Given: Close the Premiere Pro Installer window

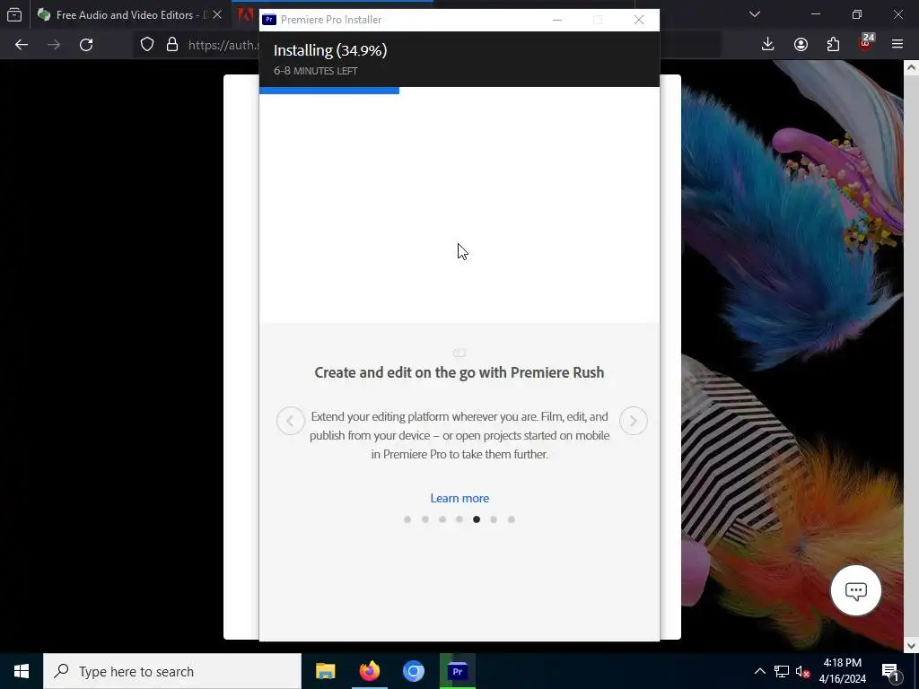Looking at the screenshot, I should point(639,20).
